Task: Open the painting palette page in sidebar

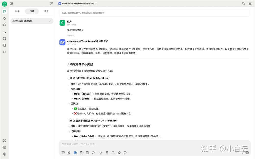Action: [4, 25]
